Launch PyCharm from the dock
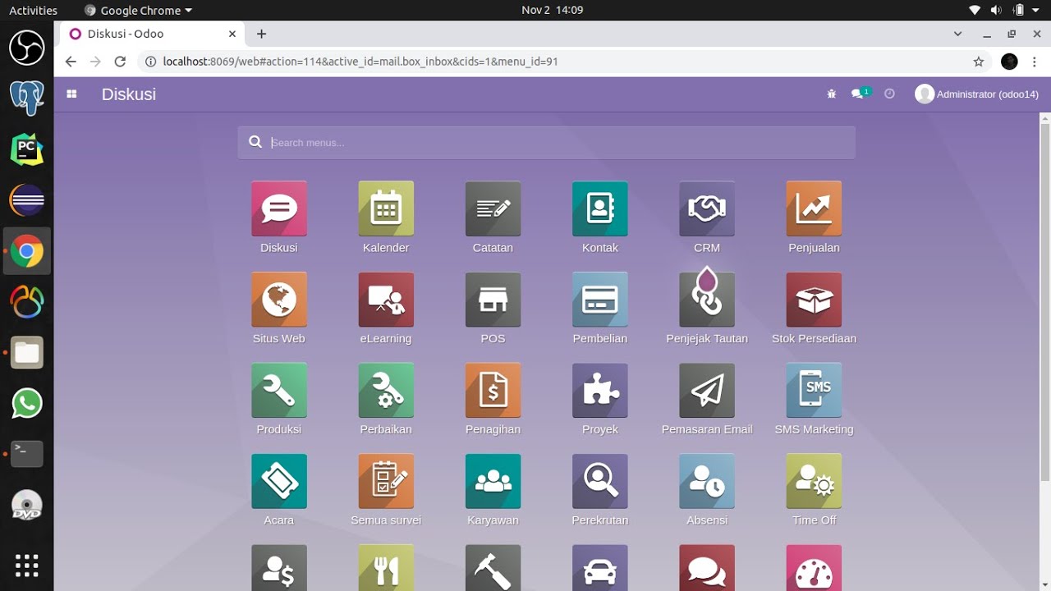 [26, 149]
